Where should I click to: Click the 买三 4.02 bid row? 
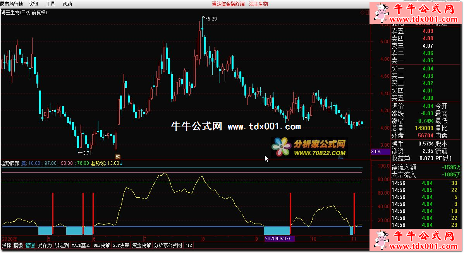click(412, 83)
